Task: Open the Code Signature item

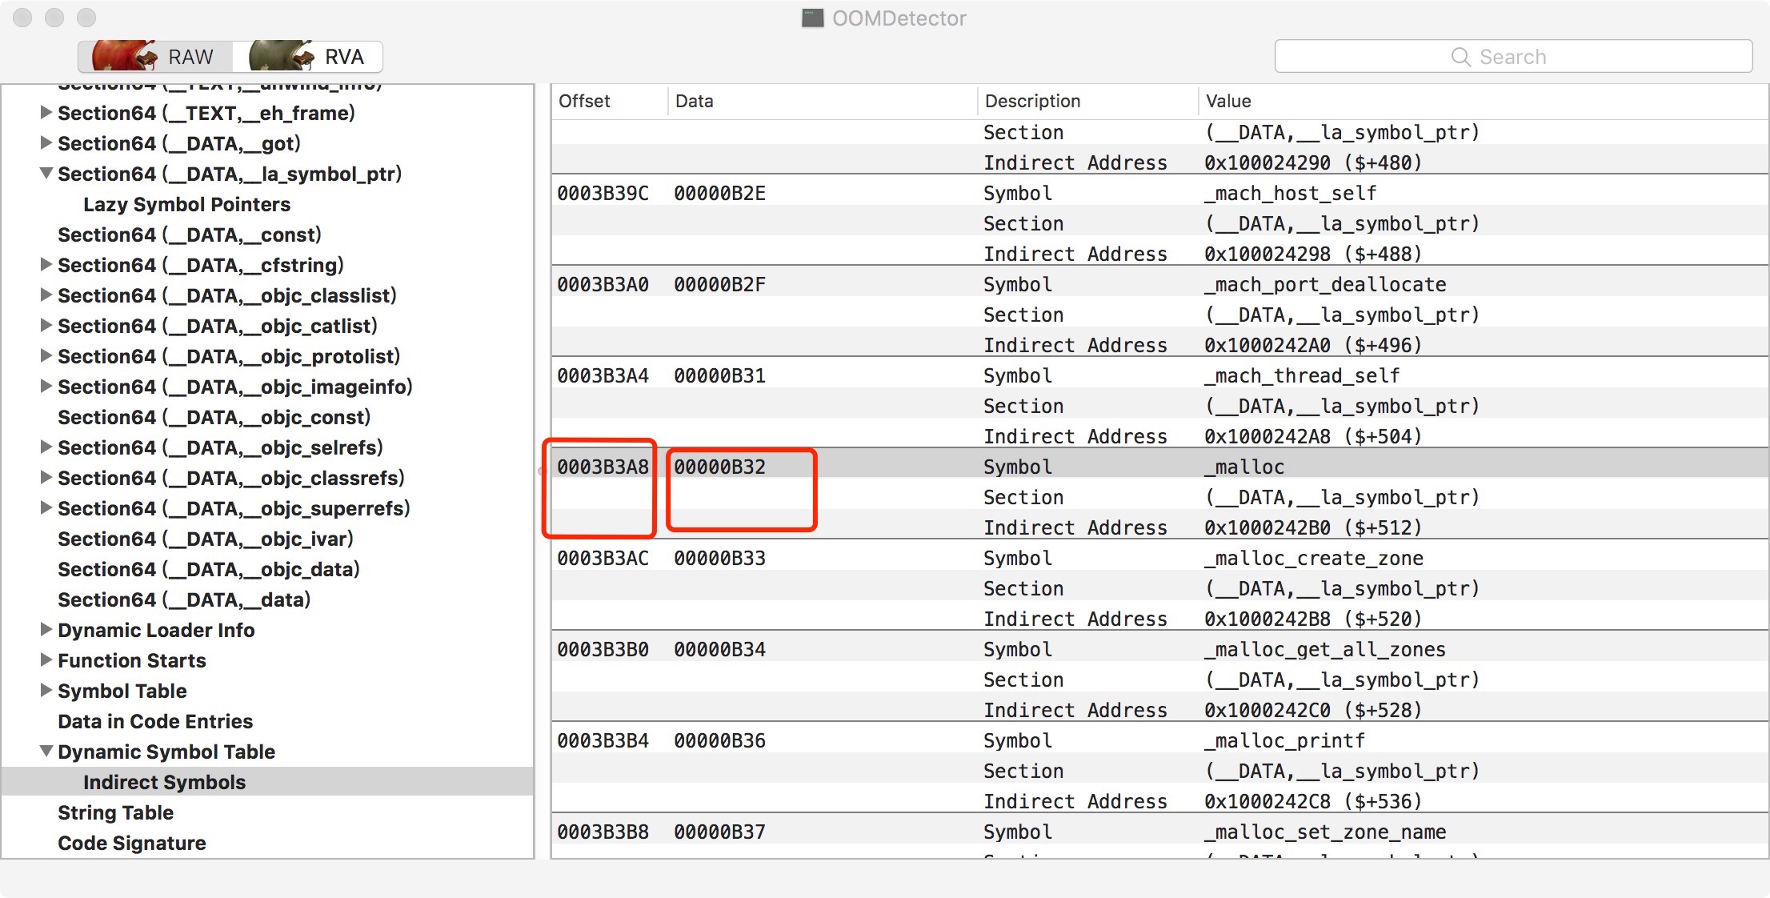Action: click(131, 843)
